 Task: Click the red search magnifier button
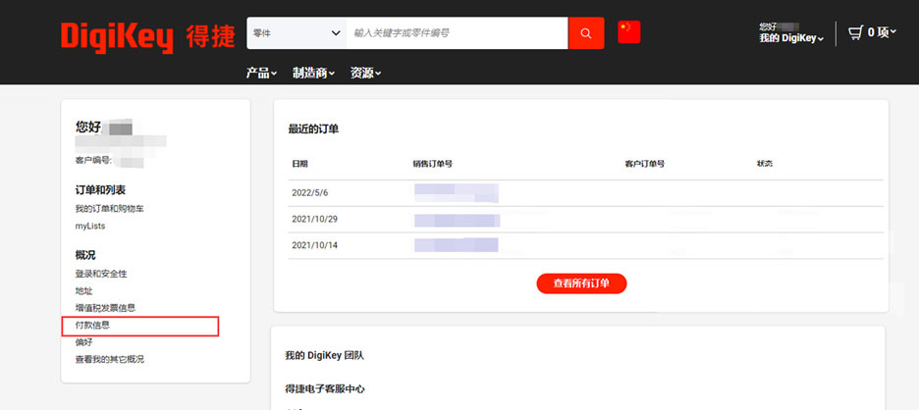click(586, 32)
